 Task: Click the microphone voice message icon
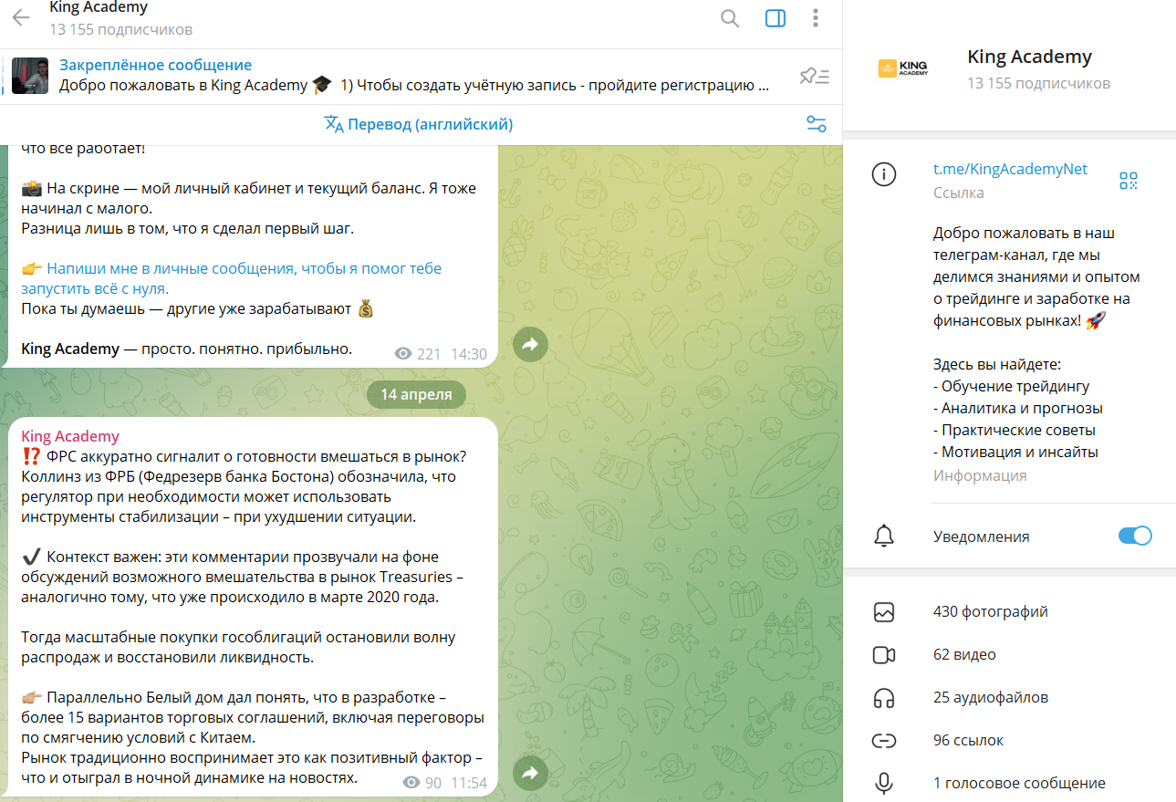click(x=883, y=783)
